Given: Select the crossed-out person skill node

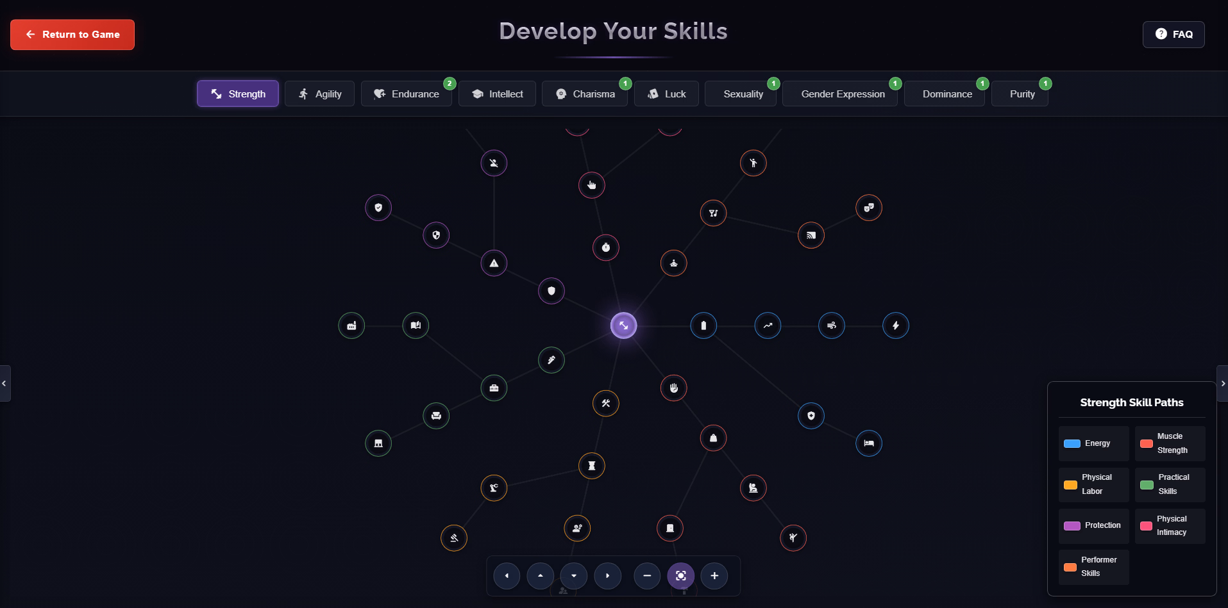Looking at the screenshot, I should point(494,163).
